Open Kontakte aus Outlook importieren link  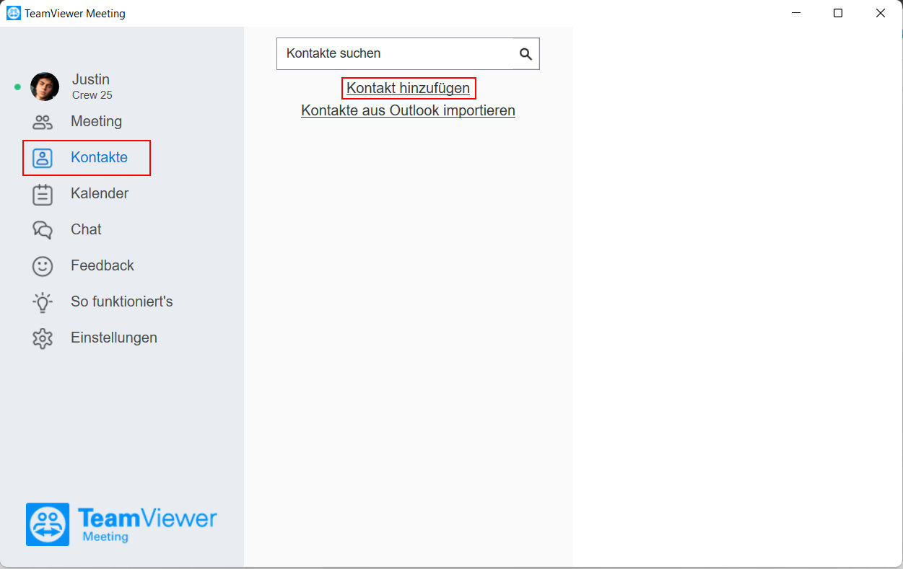[x=408, y=110]
